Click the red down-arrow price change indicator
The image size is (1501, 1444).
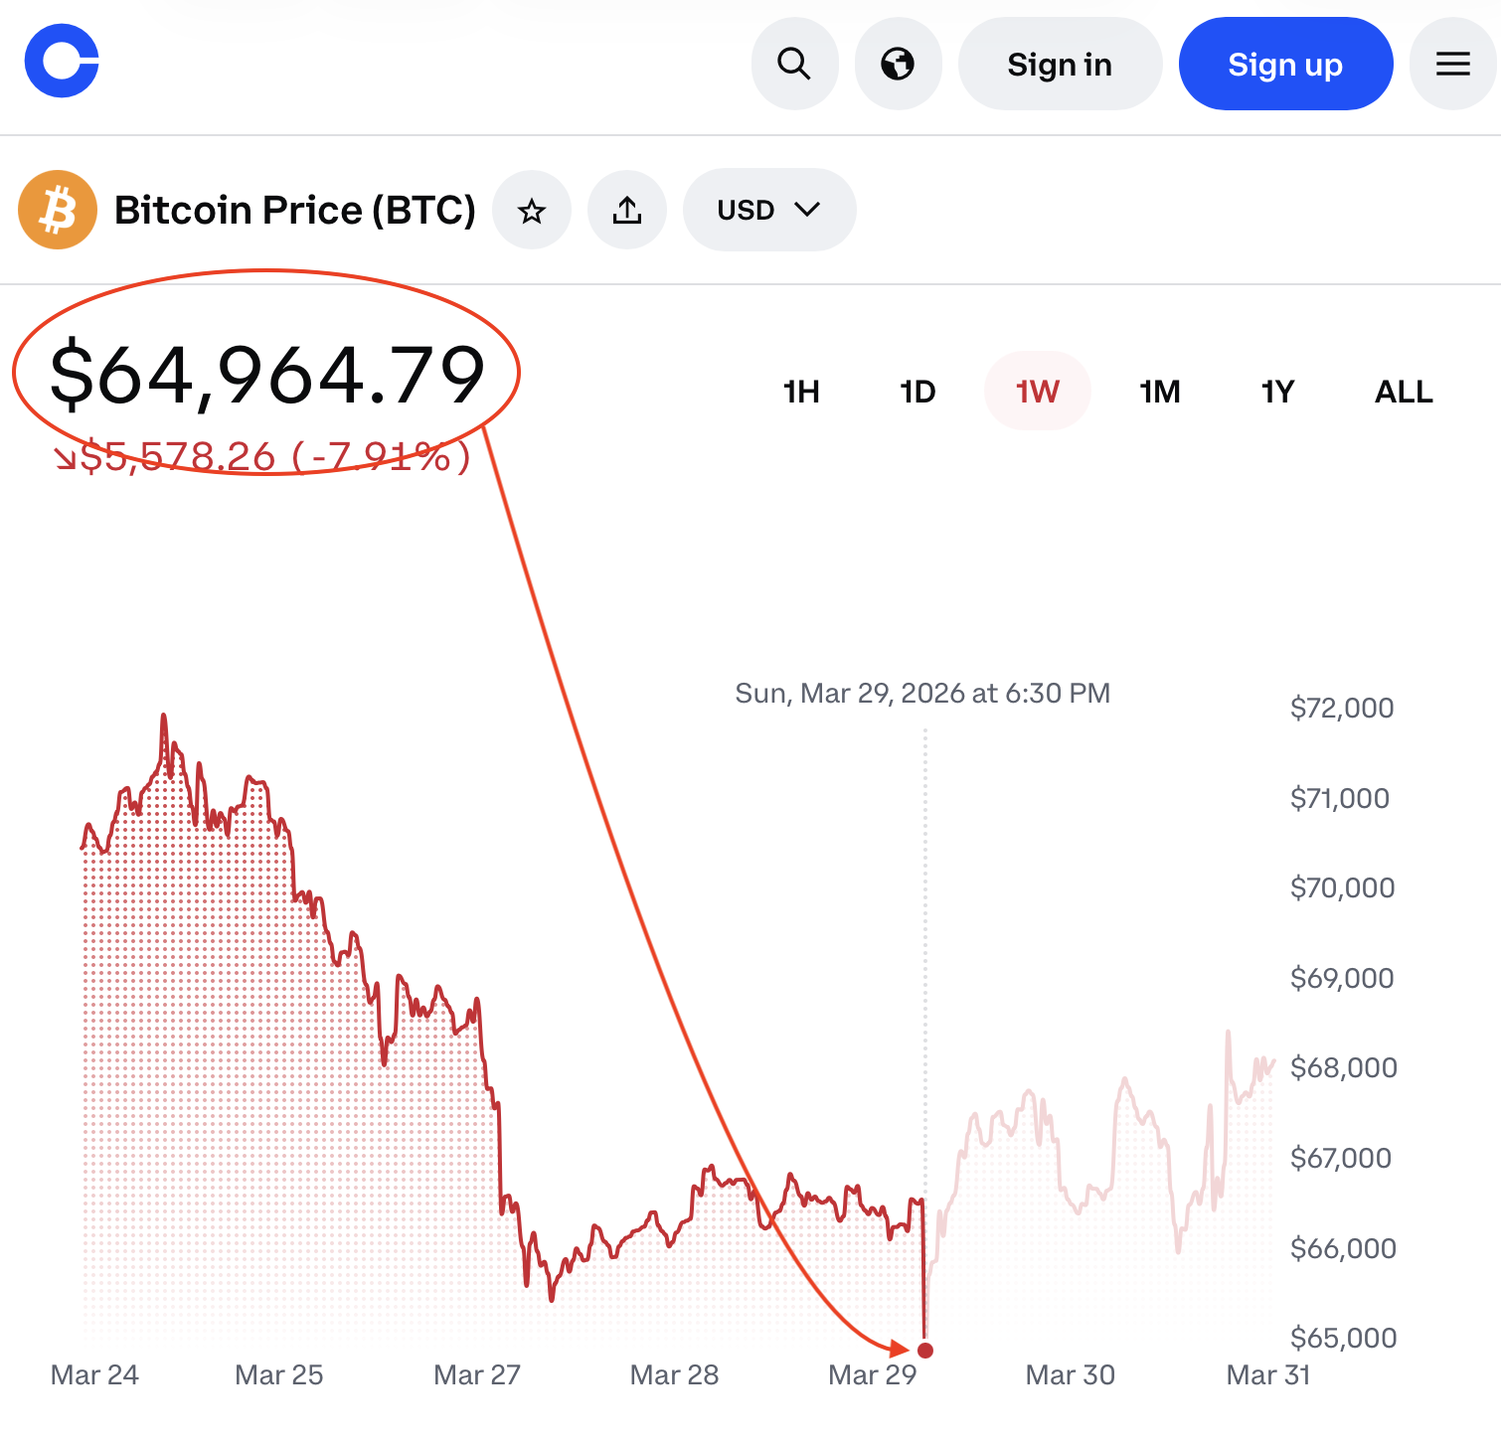(x=65, y=458)
